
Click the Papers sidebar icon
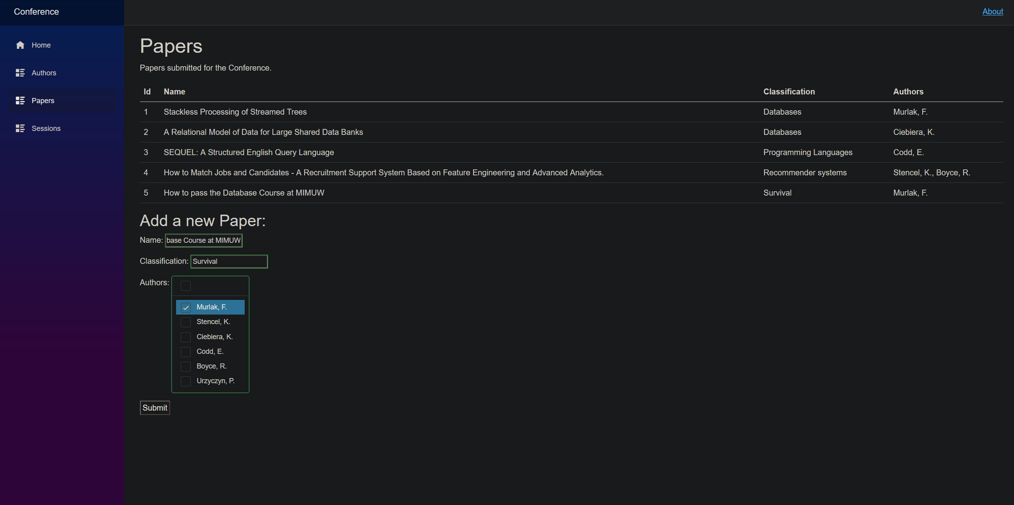click(20, 100)
